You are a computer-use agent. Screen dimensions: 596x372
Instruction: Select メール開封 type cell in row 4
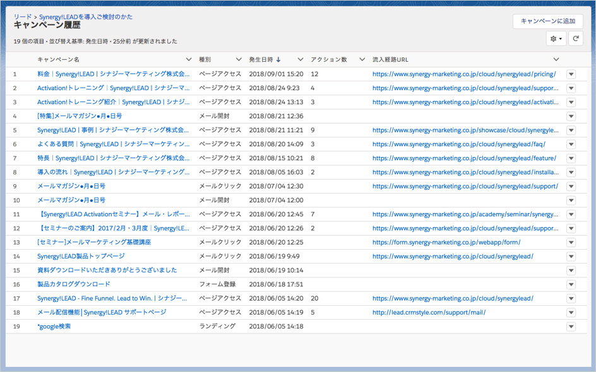tap(215, 116)
